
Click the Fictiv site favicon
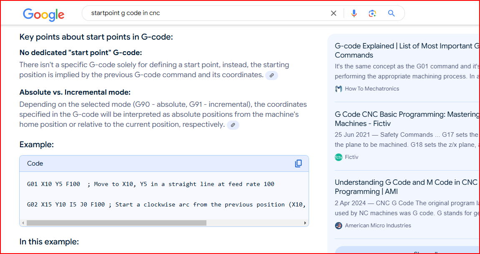[x=339, y=157]
